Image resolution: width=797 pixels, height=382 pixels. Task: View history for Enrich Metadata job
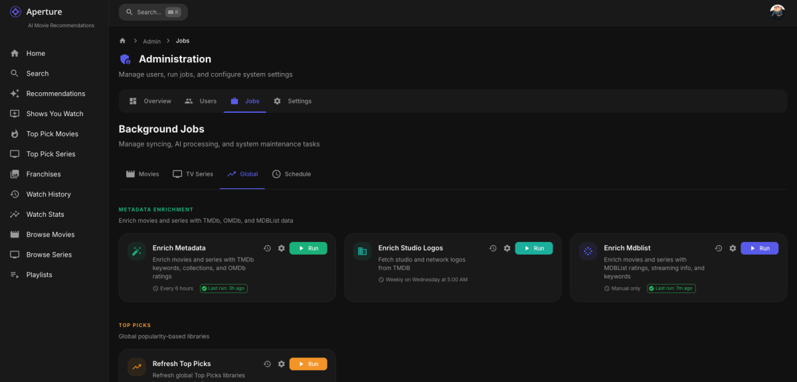(267, 248)
